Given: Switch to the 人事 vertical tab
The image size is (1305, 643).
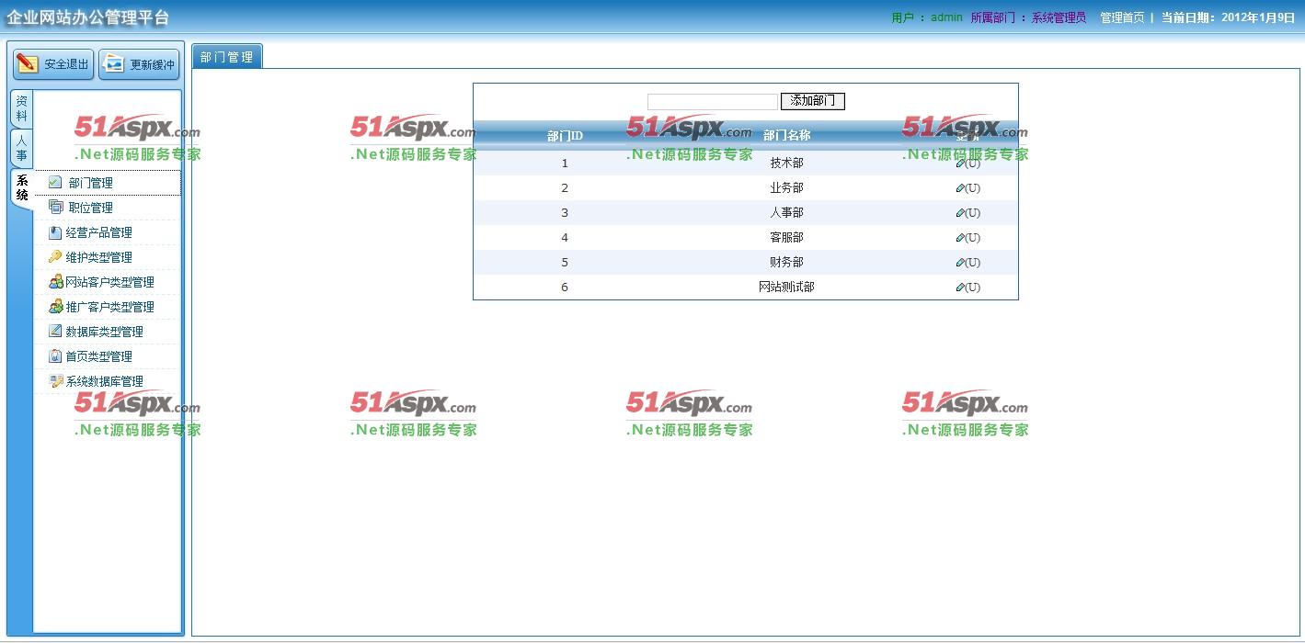Looking at the screenshot, I should click(x=21, y=148).
